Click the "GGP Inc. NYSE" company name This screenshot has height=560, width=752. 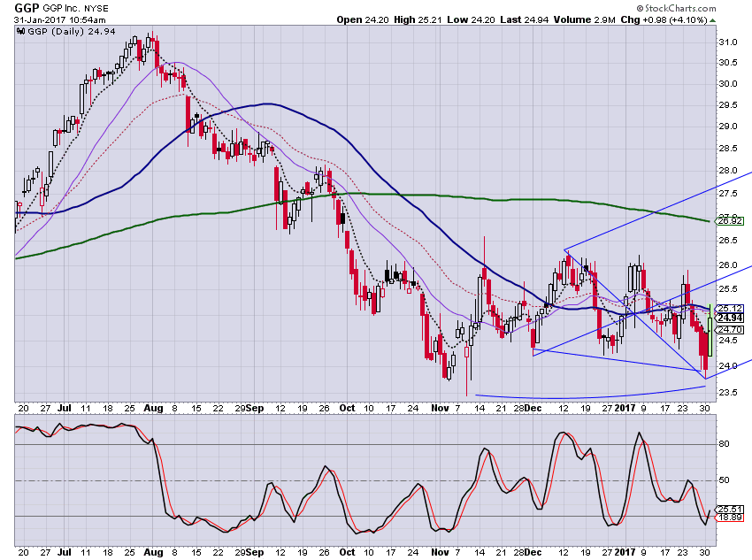click(76, 9)
